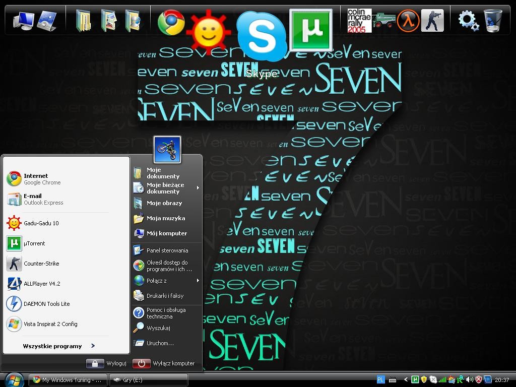Image resolution: width=516 pixels, height=387 pixels.
Task: Launch Google Chrome from the top dock
Action: (x=171, y=22)
